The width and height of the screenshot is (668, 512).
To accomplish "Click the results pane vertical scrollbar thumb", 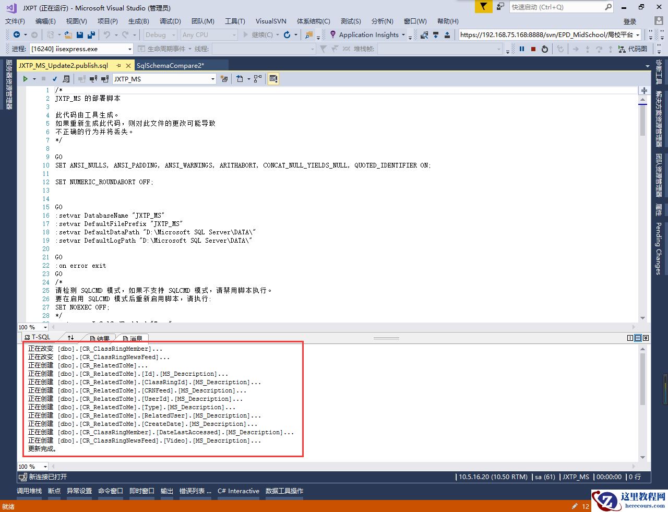I will click(x=643, y=380).
